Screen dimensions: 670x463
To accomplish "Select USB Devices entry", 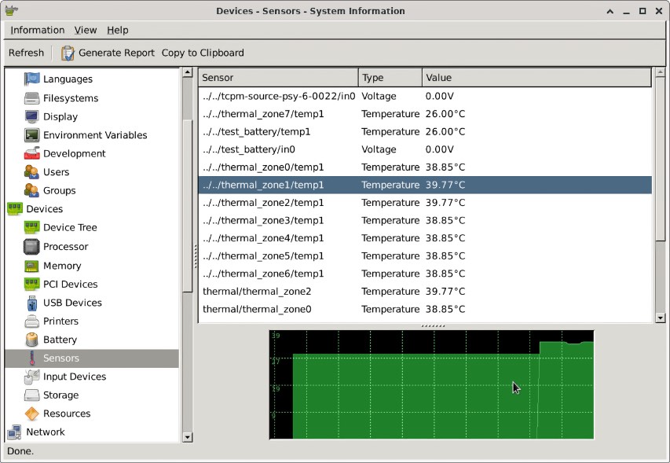I will pos(72,303).
